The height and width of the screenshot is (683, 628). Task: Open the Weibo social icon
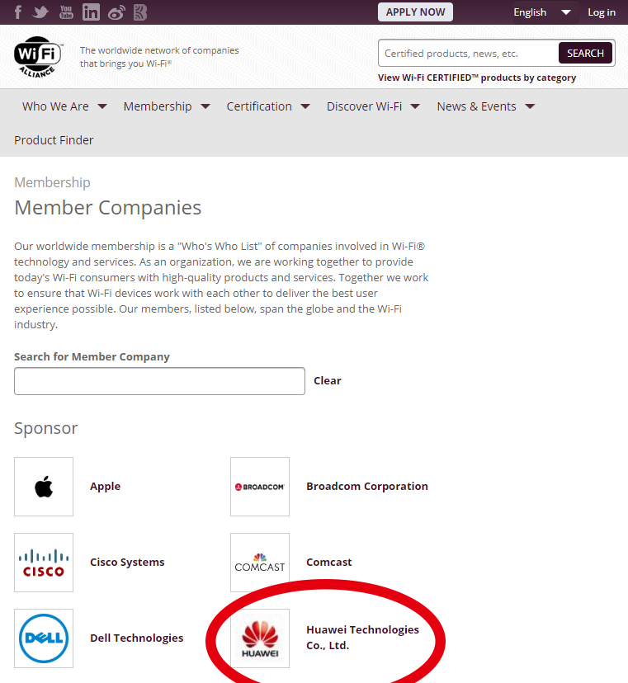point(116,12)
